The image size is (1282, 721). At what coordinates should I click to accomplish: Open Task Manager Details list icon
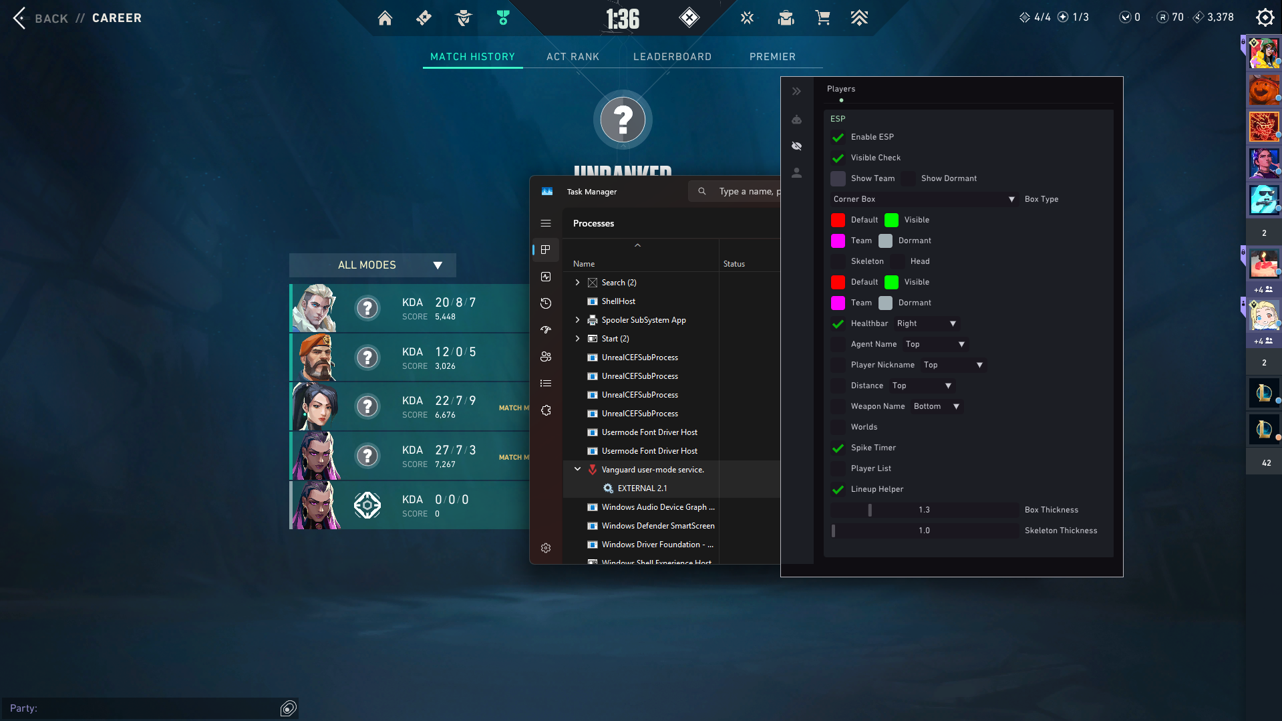[546, 384]
